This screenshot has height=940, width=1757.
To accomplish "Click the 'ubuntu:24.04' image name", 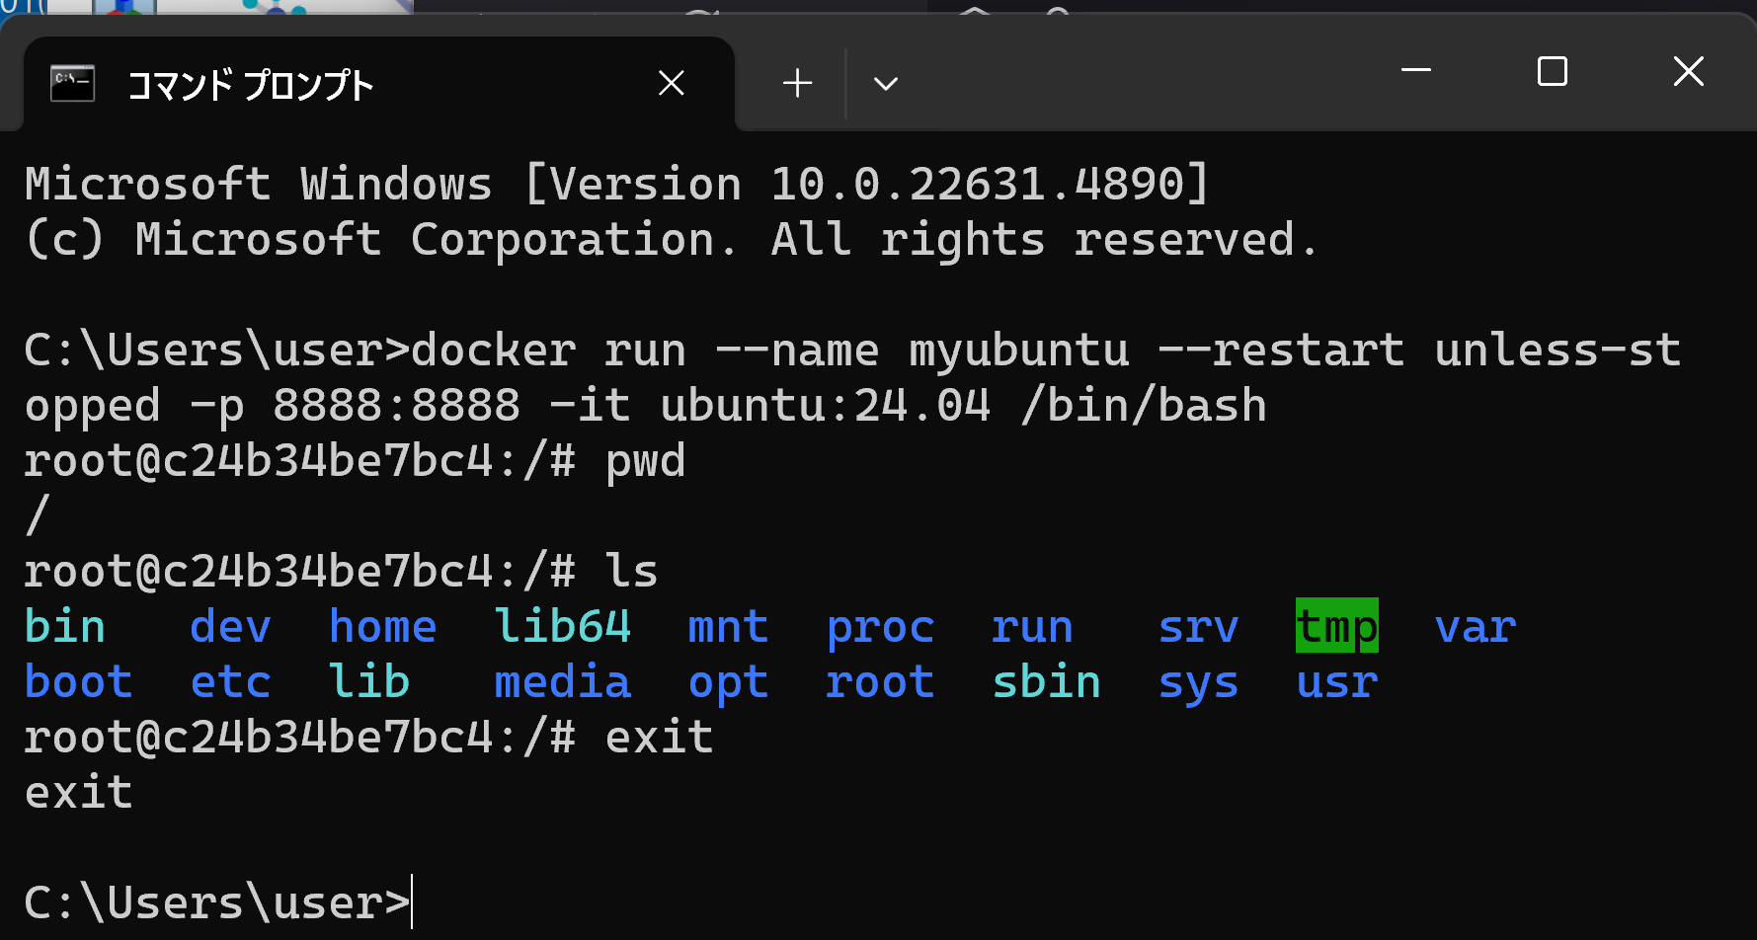I will pos(825,406).
